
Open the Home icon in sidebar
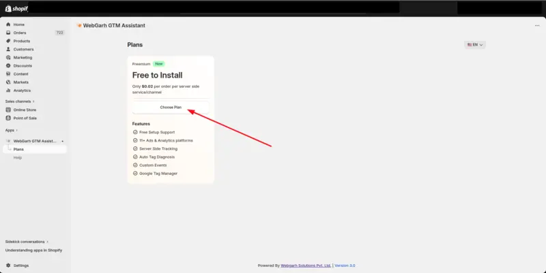click(8, 25)
